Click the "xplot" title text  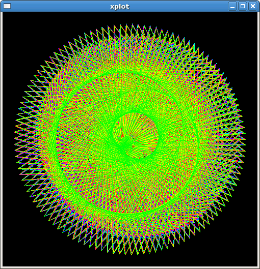[120, 7]
